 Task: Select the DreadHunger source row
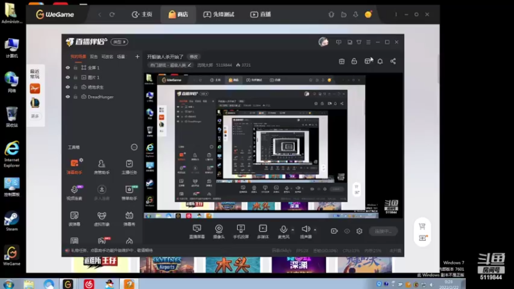(x=102, y=97)
